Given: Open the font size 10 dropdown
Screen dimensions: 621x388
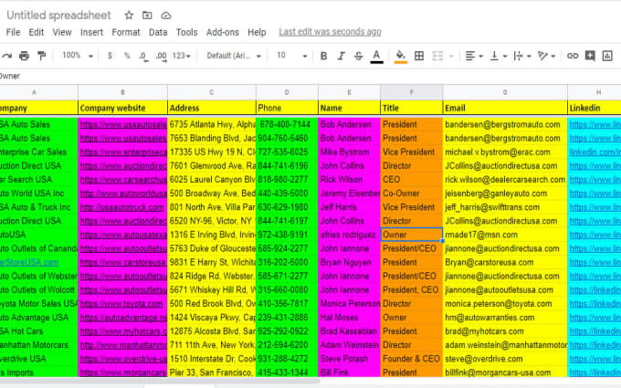Looking at the screenshot, I should [x=292, y=56].
